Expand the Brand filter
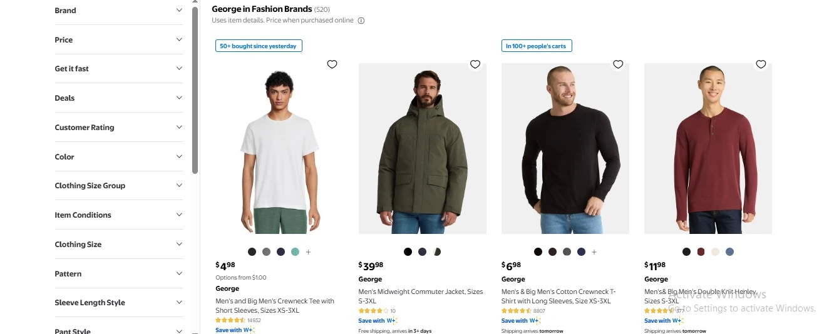This screenshot has width=839, height=334. tap(118, 11)
